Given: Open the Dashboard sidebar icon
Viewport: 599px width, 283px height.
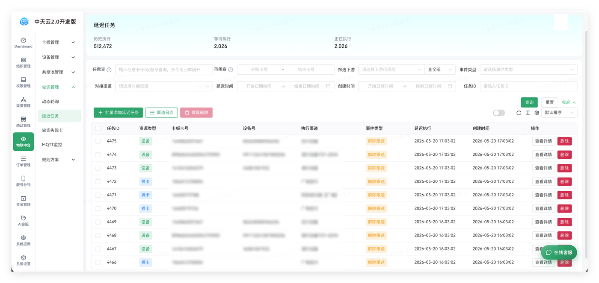Looking at the screenshot, I should pos(23,43).
